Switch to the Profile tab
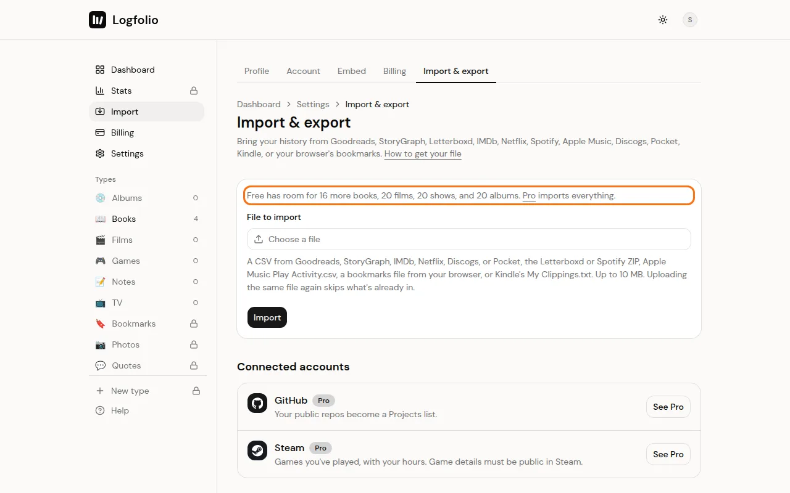 click(257, 71)
